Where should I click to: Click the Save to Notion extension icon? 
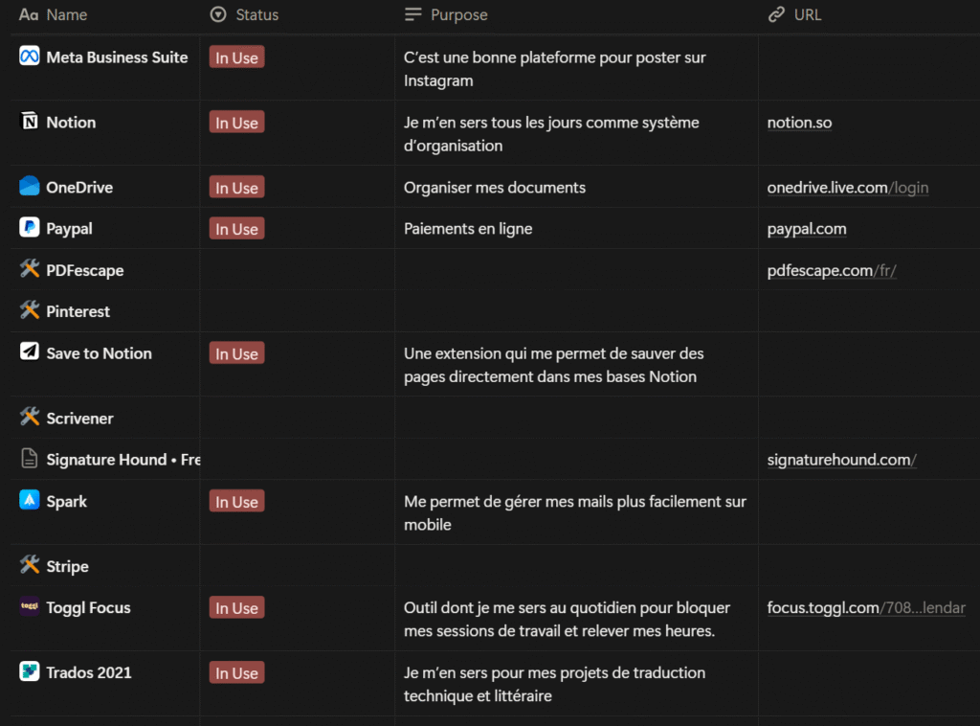pos(28,352)
